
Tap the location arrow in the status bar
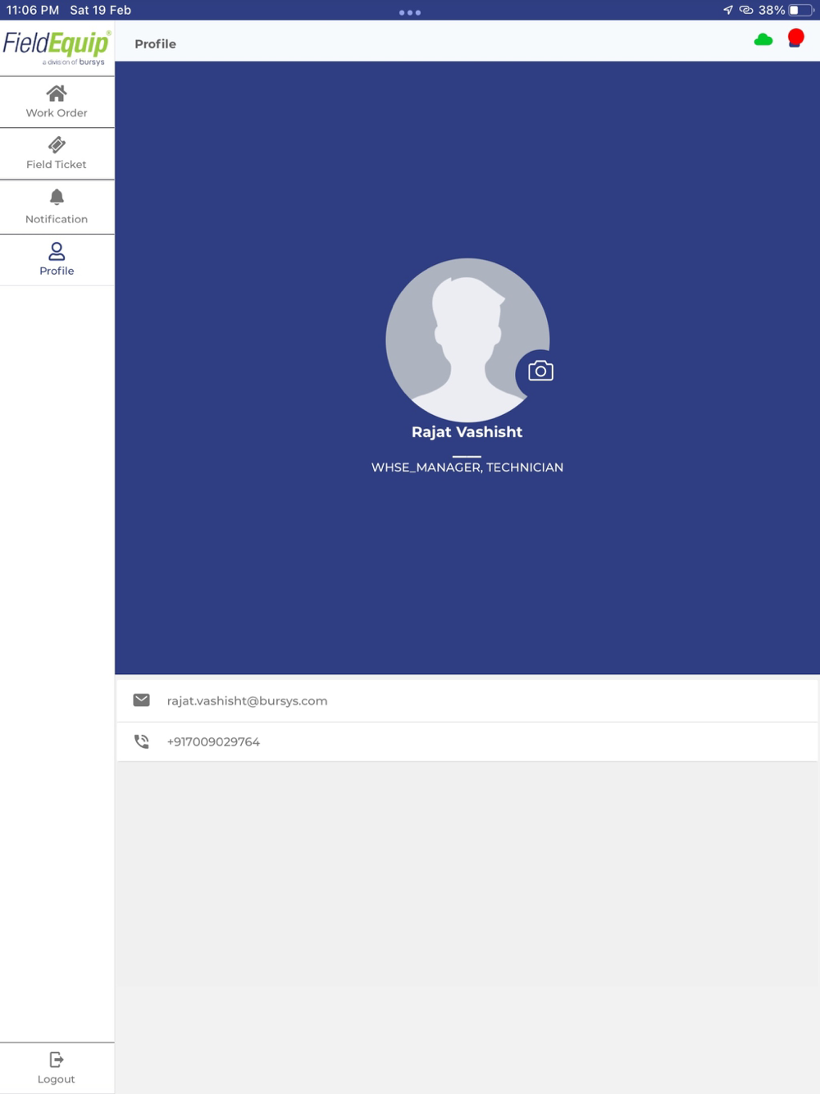point(727,10)
